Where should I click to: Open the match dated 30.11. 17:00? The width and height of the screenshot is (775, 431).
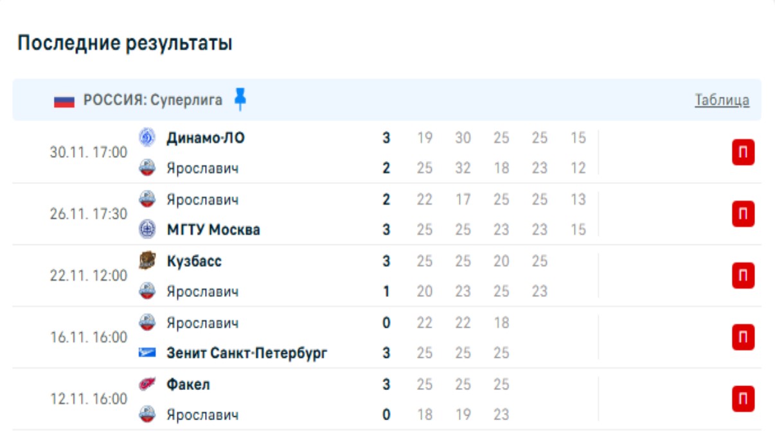[89, 153]
